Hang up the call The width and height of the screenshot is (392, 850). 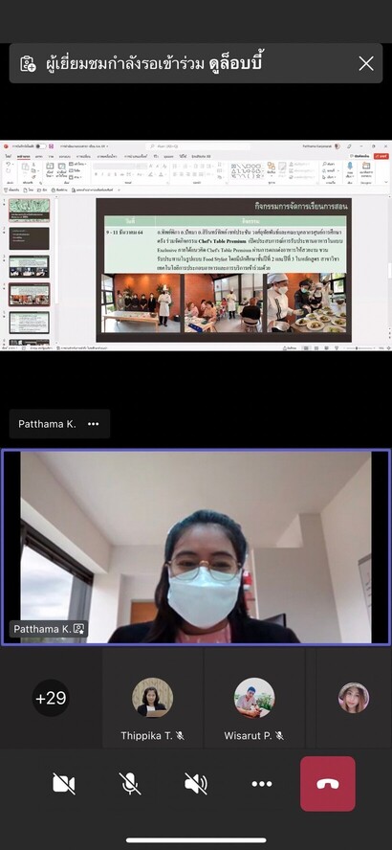[x=328, y=784]
